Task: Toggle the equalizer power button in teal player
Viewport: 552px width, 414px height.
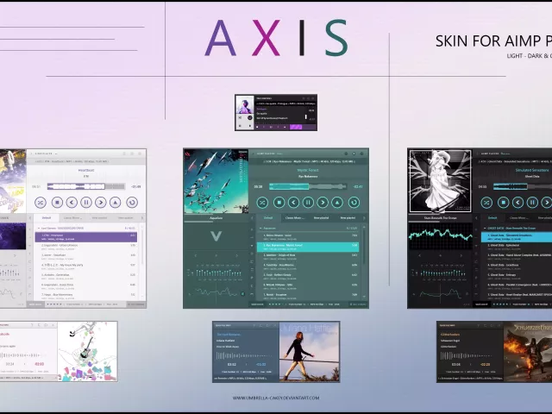Action: 242,293
